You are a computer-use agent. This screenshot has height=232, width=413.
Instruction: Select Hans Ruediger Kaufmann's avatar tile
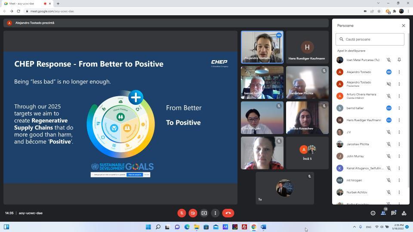tap(307, 47)
